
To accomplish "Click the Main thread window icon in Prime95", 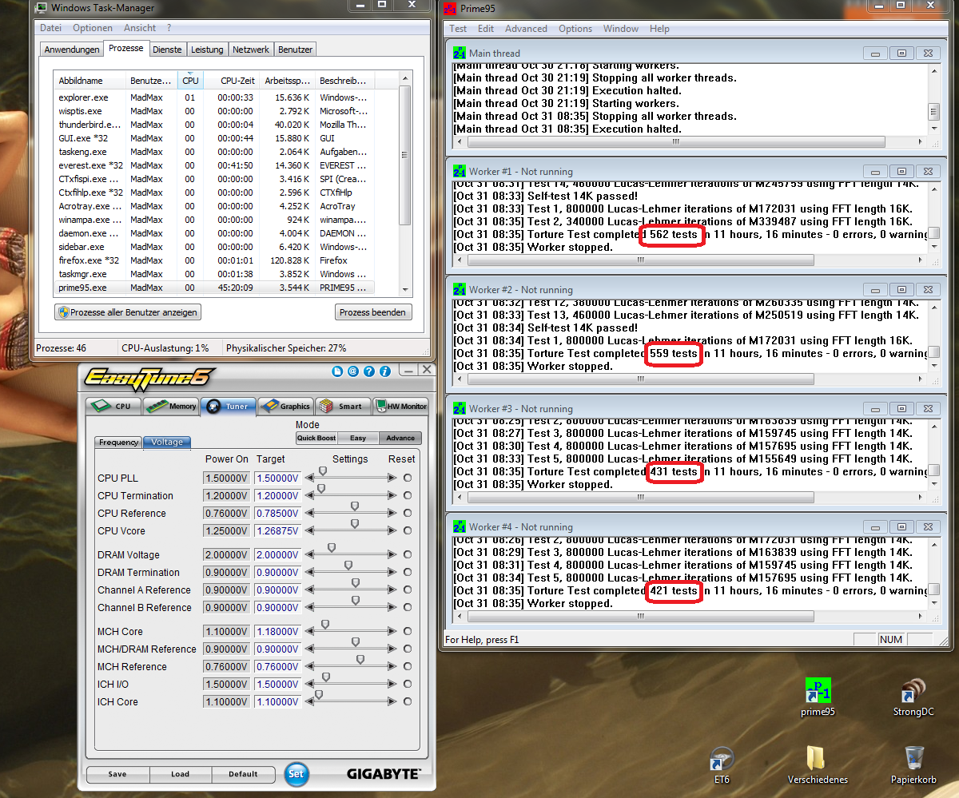I will (460, 53).
